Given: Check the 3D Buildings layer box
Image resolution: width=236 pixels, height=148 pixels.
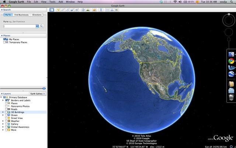Looking at the screenshot, I should coord(6,112).
